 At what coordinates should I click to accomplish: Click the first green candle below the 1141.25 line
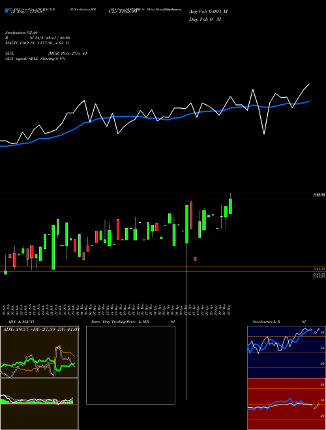5,272
